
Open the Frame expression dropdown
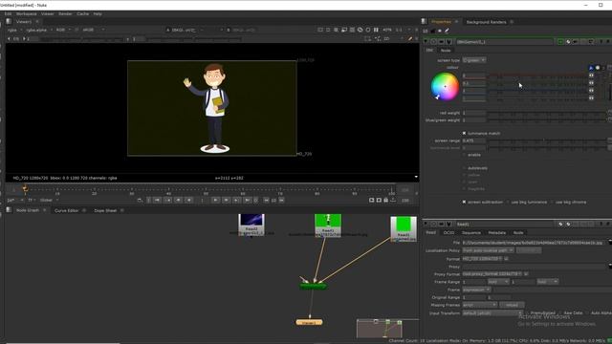pos(476,290)
